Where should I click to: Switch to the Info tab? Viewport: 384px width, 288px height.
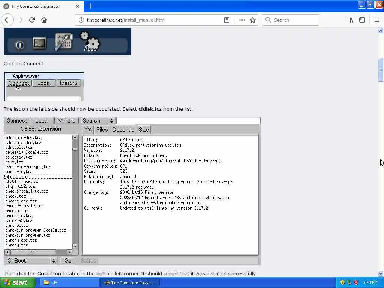click(x=87, y=129)
